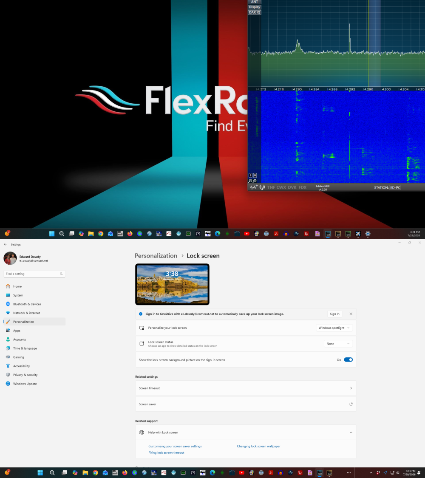Viewport: 425px width, 478px height.
Task: Click the Eddies8400 v4.2.20 radio label
Action: 323,187
